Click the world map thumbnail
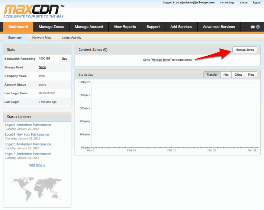 (x=36, y=189)
